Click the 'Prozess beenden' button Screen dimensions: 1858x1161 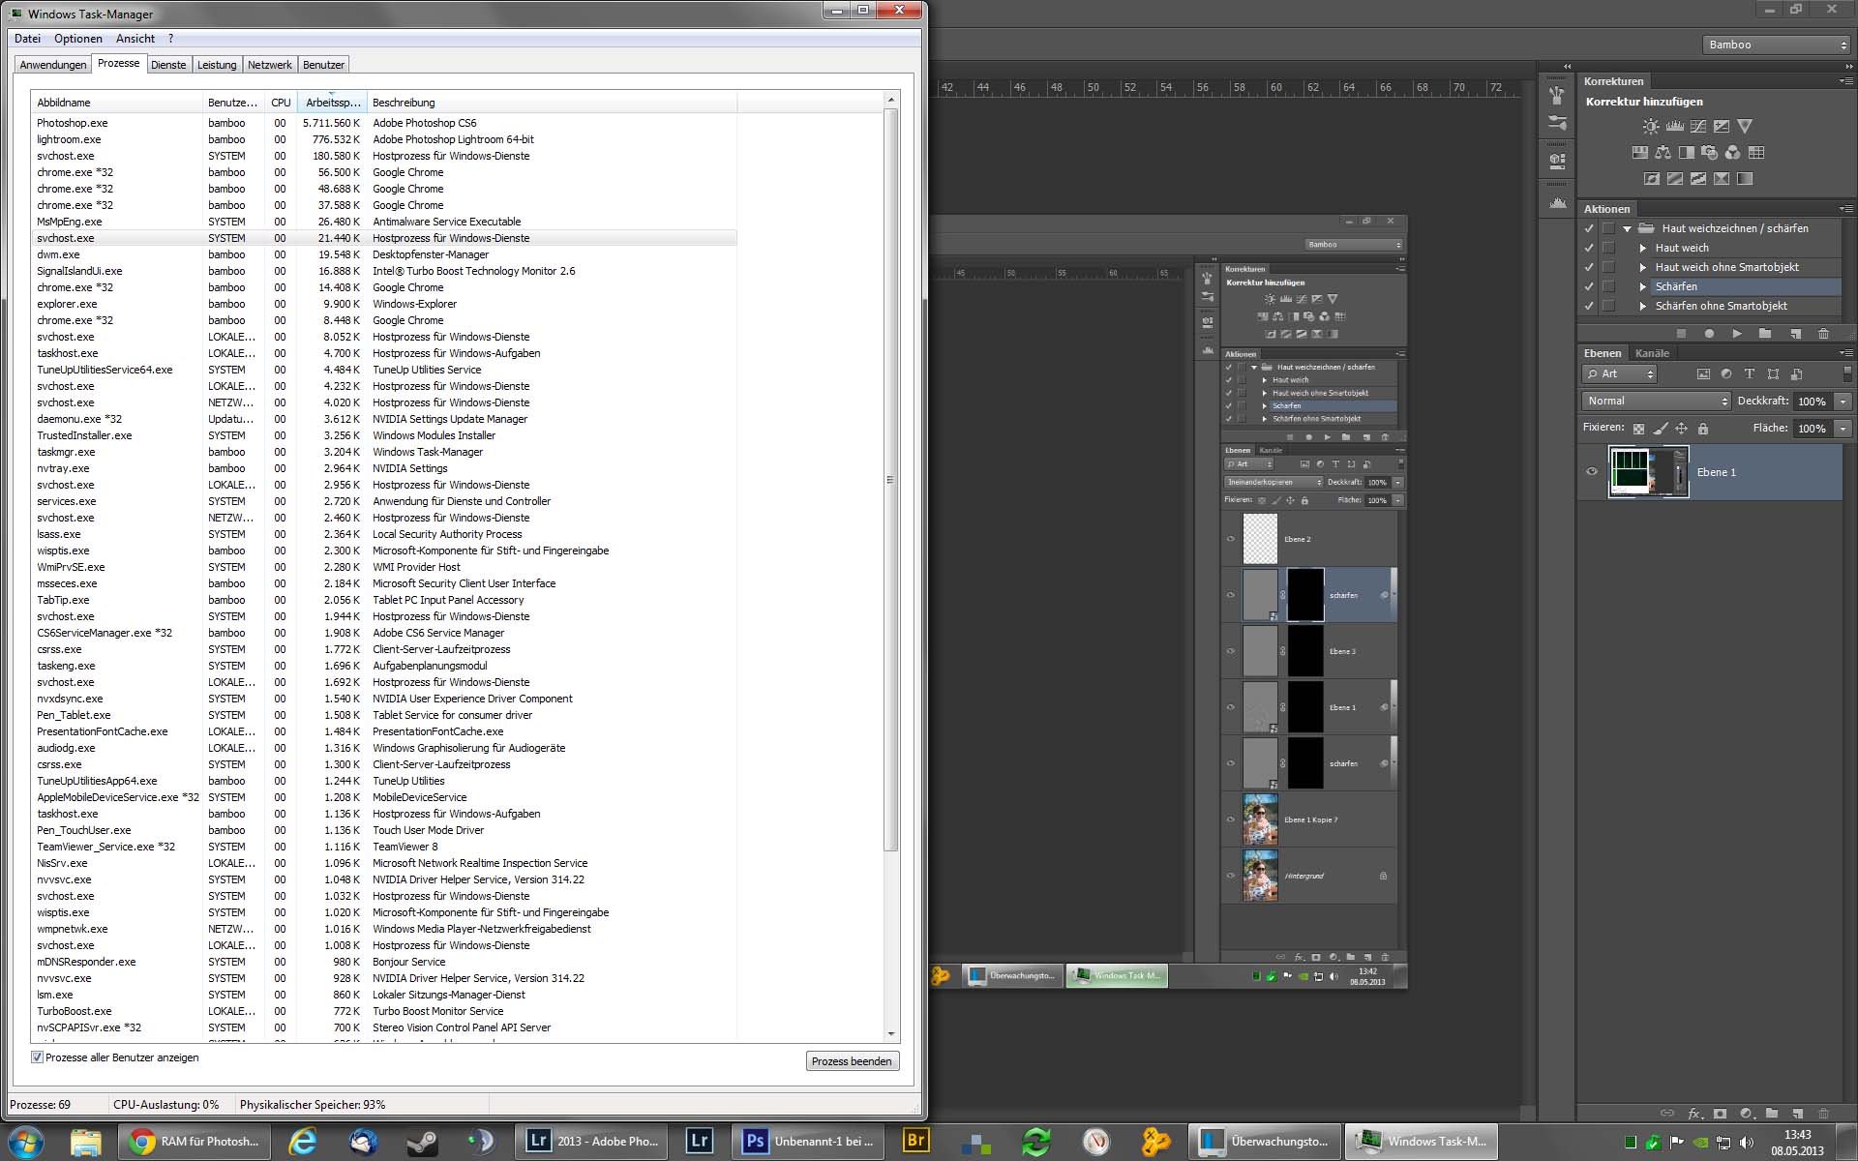pos(851,1061)
